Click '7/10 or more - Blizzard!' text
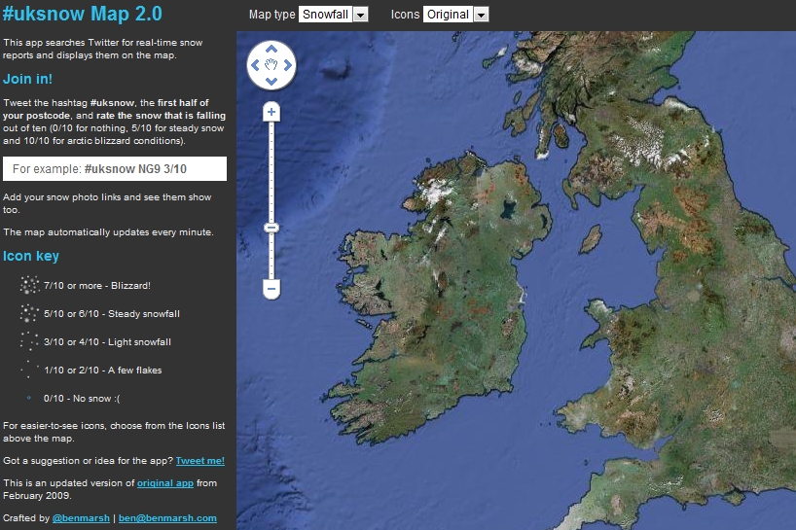 [x=97, y=286]
